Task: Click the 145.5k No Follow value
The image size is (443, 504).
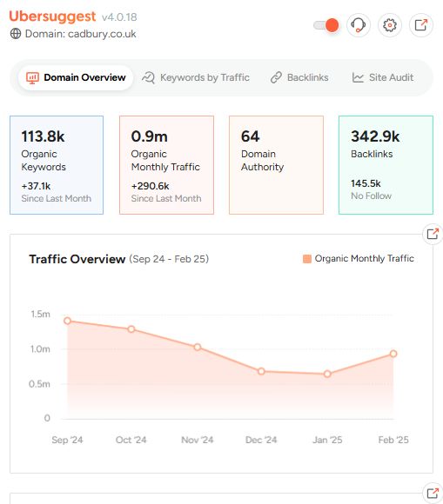Action: click(x=366, y=183)
